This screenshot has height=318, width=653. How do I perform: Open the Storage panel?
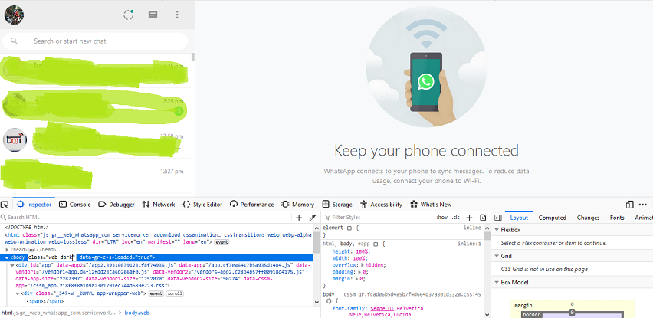337,205
